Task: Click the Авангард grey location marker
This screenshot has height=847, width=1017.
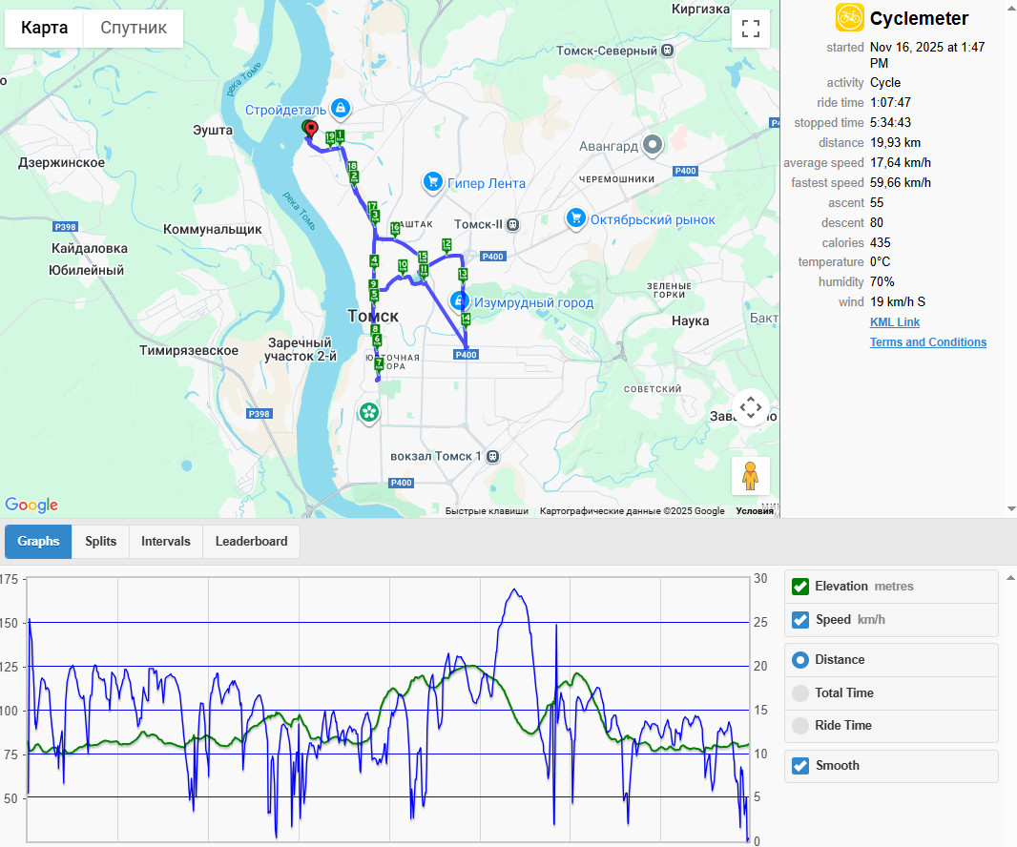Action: pyautogui.click(x=653, y=145)
